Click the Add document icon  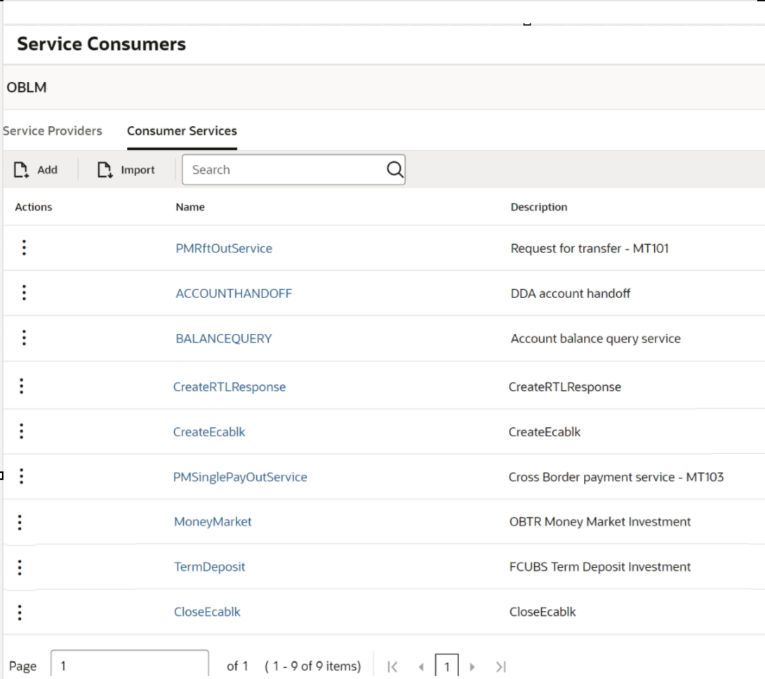(x=21, y=170)
